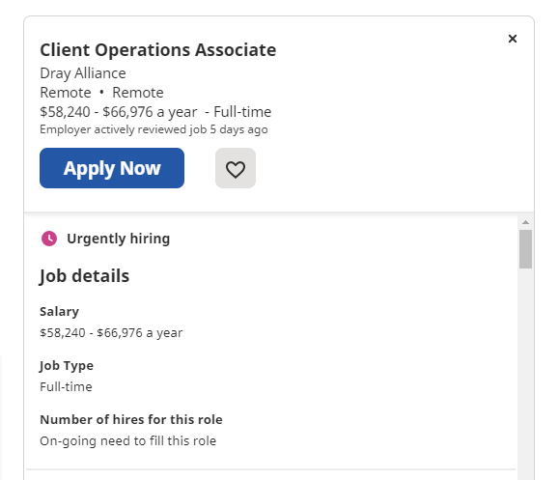Click 'Full-time' under Job Type
Image resolution: width=559 pixels, height=480 pixels.
coord(66,387)
